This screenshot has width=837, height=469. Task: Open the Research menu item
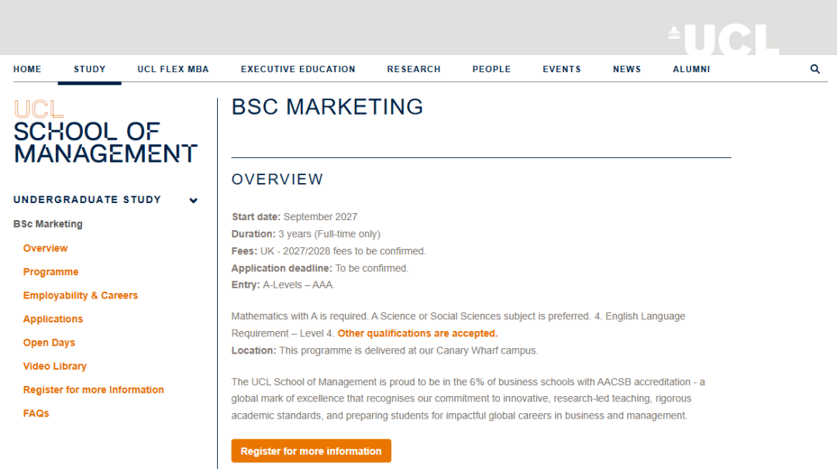tap(414, 70)
